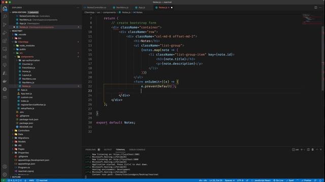Expand the .vscode folder
The width and height of the screenshot is (325, 182).
tap(22, 34)
